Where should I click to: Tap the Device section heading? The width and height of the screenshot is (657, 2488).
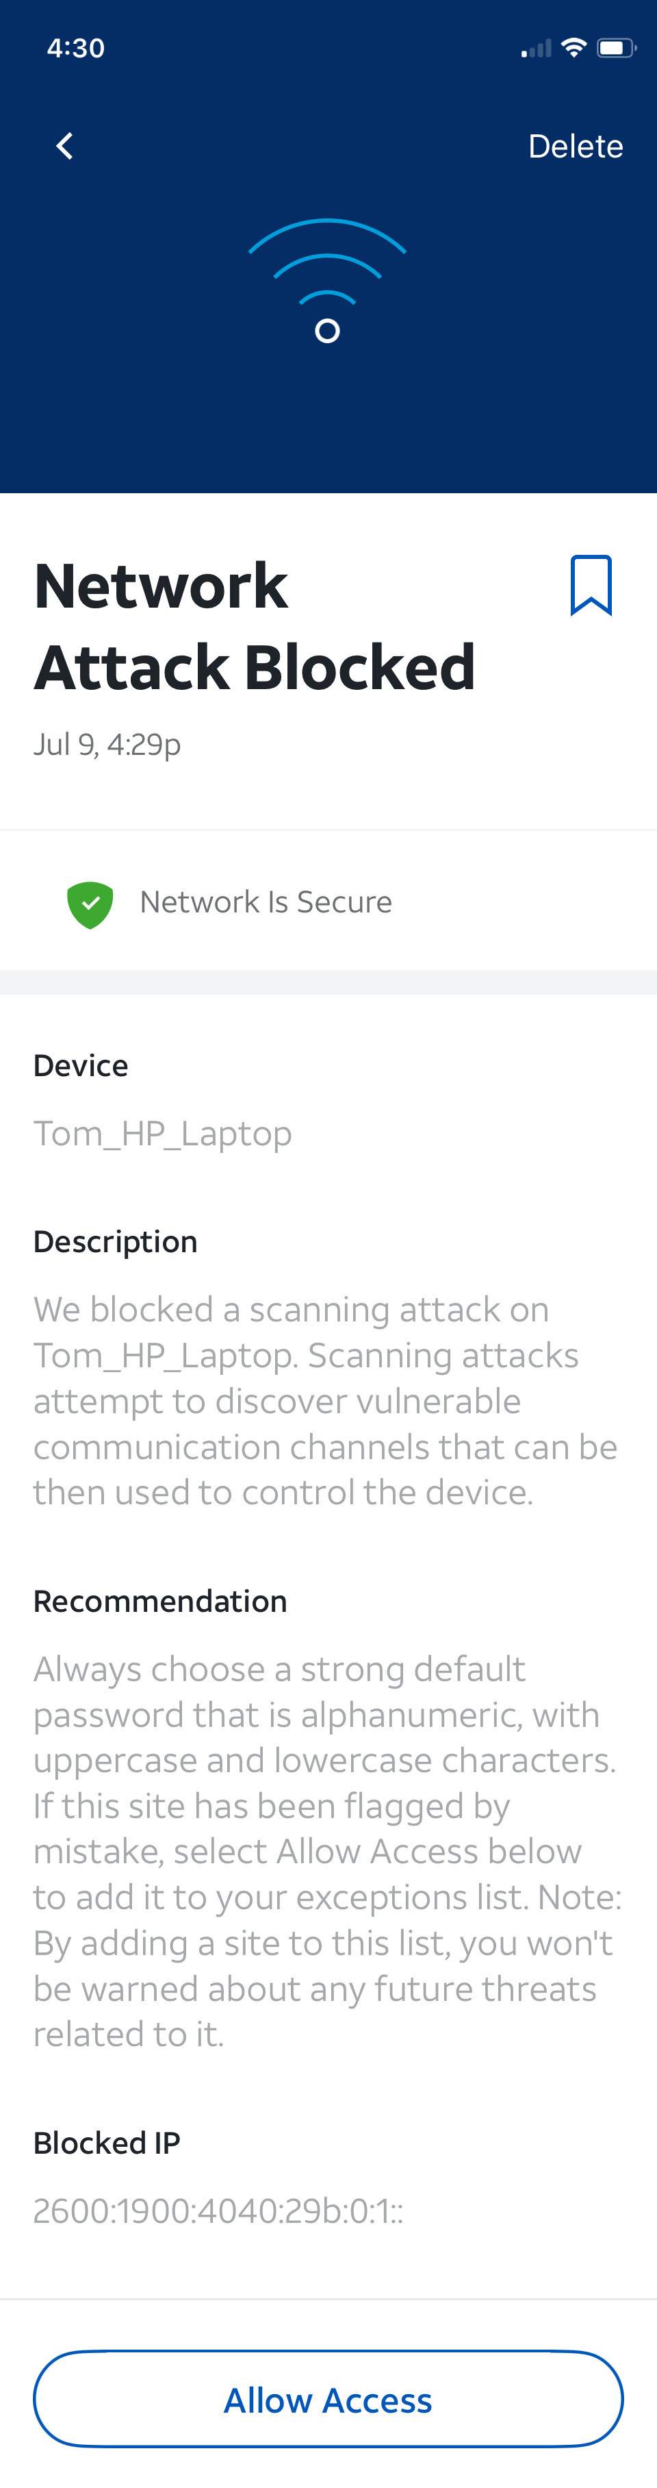[81, 1065]
